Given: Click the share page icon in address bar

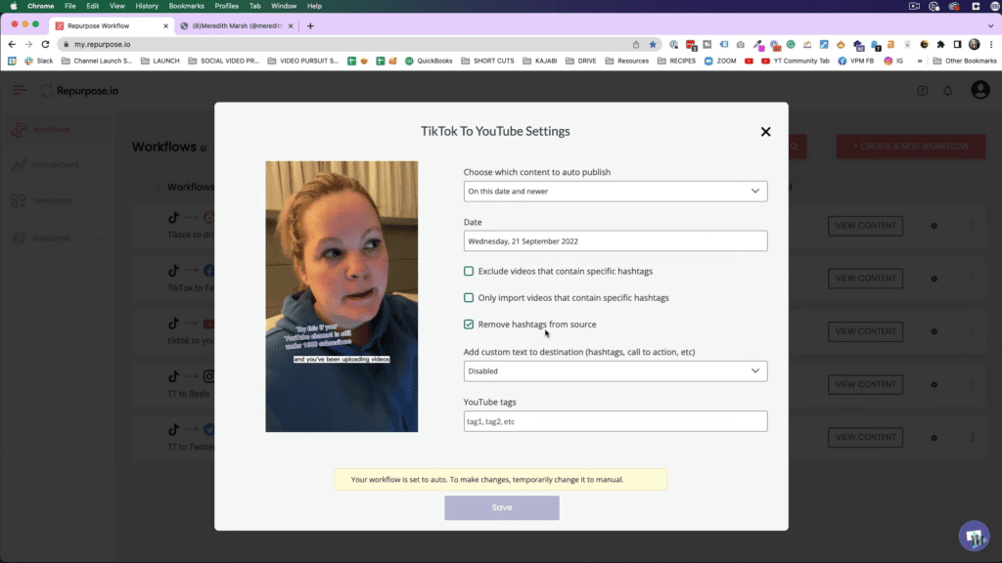Looking at the screenshot, I should [x=636, y=44].
